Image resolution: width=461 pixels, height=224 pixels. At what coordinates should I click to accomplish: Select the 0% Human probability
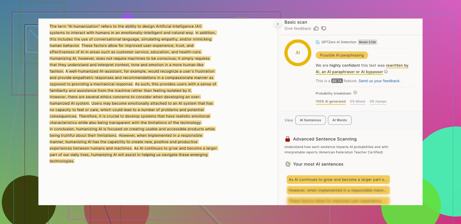378,101
